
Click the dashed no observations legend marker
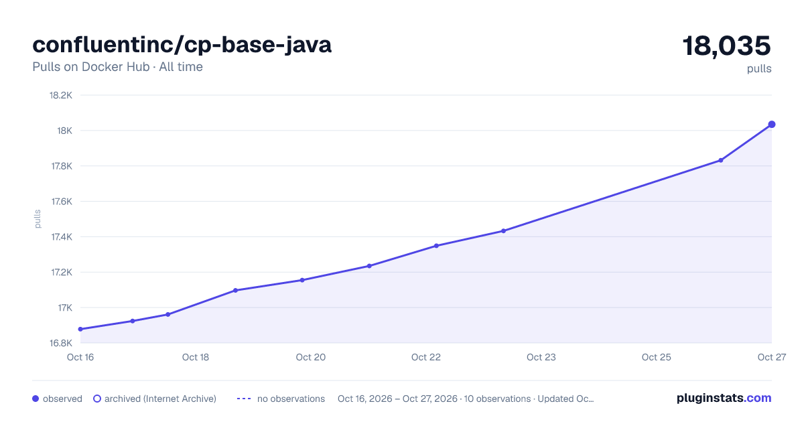pos(244,399)
